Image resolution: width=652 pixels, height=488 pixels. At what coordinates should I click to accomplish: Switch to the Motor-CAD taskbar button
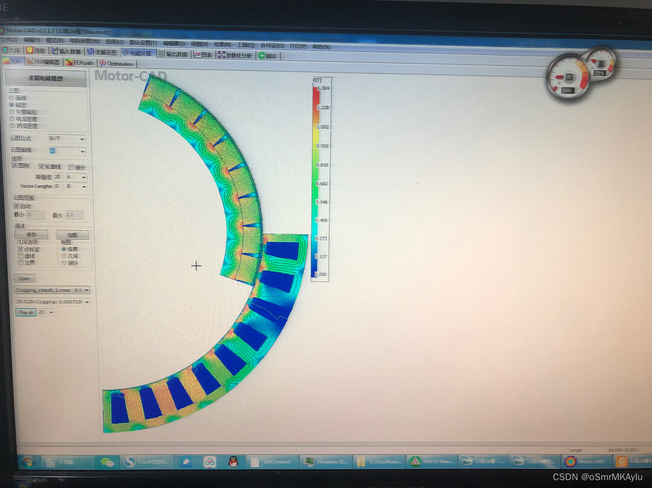[586, 461]
